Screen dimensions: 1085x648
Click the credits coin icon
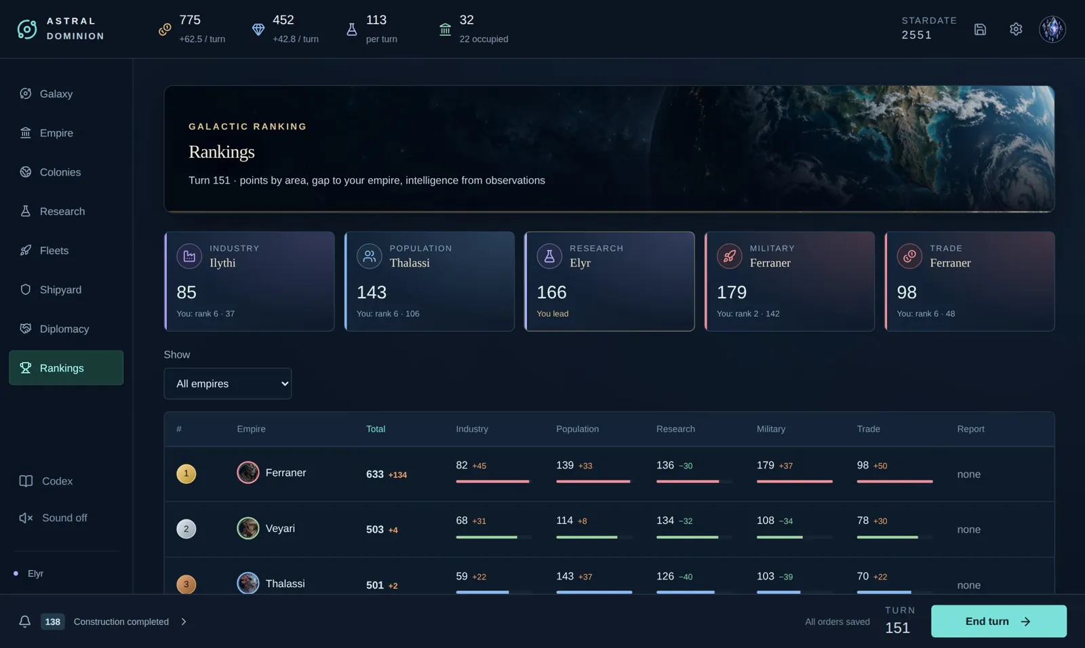click(165, 29)
